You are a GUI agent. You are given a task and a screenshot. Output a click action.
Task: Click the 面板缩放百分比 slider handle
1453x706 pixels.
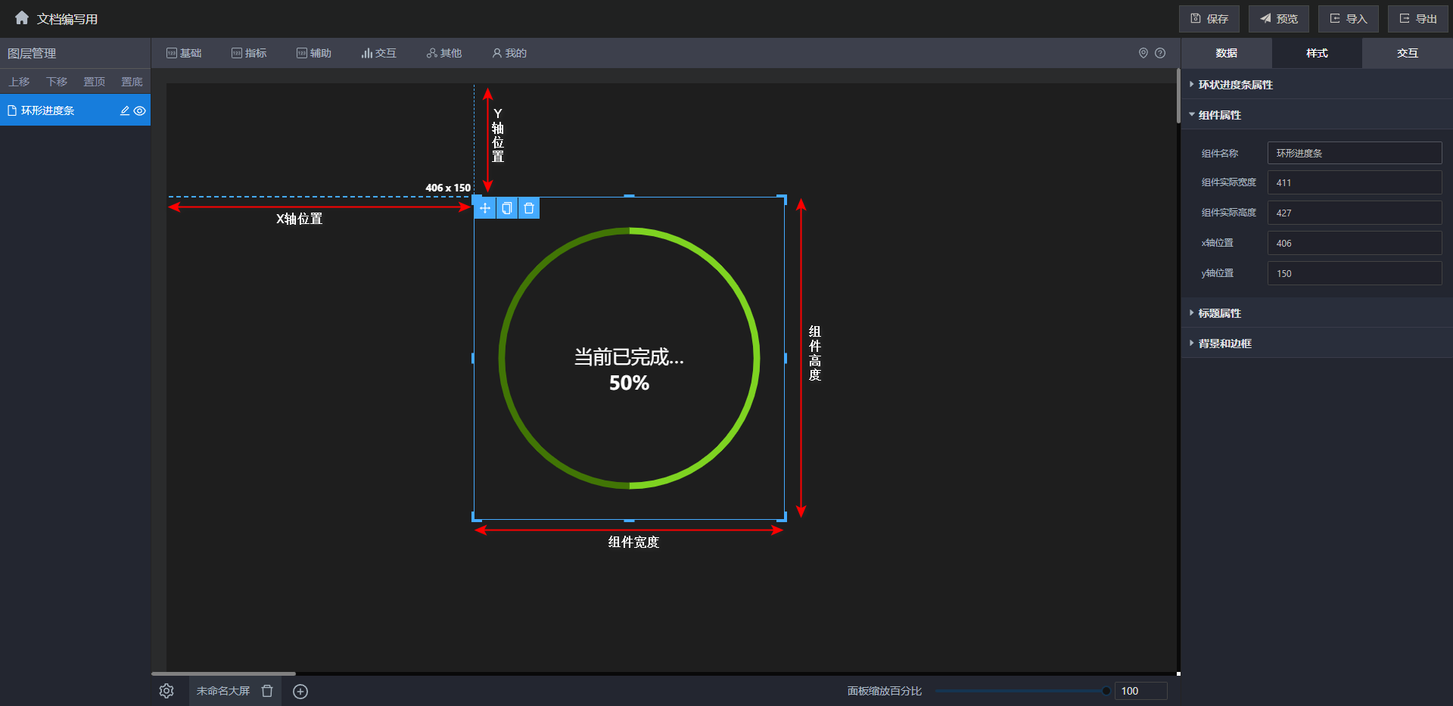1106,691
